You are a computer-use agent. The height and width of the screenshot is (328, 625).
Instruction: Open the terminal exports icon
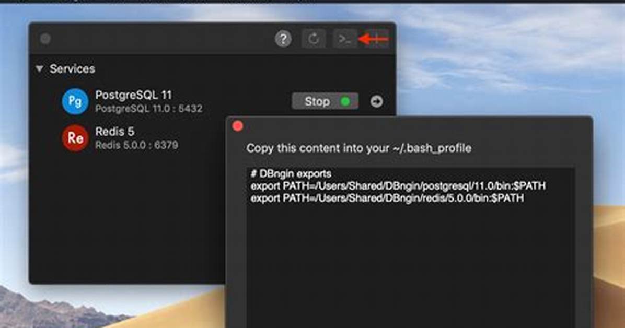[345, 39]
